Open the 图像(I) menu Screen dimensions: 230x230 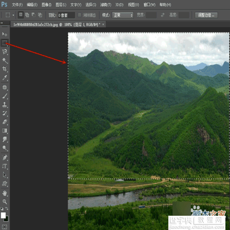pyautogui.click(x=46, y=5)
